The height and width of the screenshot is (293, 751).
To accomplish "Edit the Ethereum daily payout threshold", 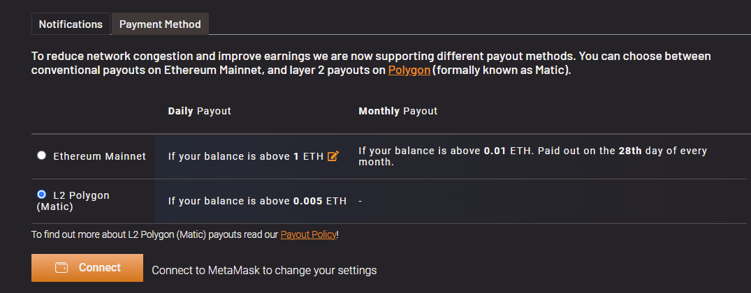I will 333,156.
